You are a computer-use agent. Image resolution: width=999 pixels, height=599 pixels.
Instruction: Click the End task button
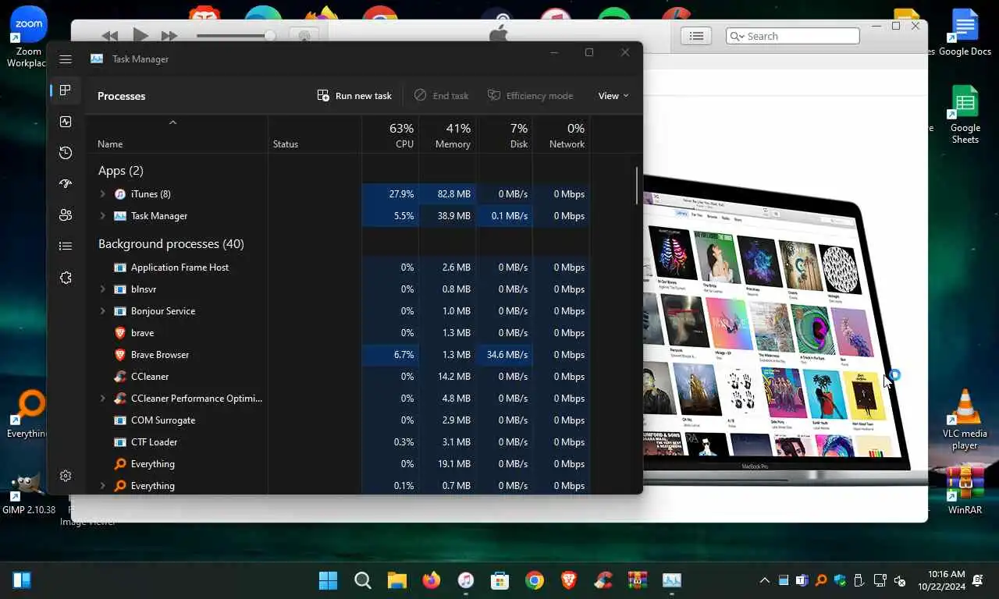point(441,96)
